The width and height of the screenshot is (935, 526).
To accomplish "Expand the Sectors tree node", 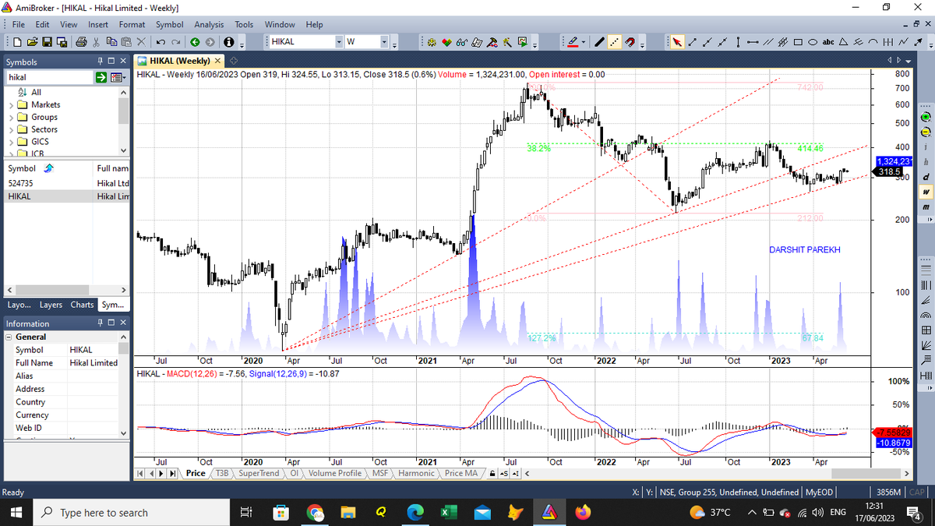I will [x=10, y=129].
